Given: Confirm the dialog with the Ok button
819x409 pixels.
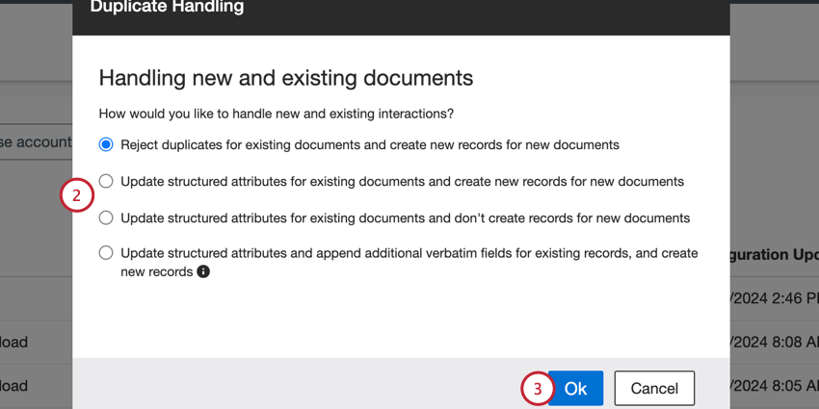Looking at the screenshot, I should pyautogui.click(x=575, y=389).
